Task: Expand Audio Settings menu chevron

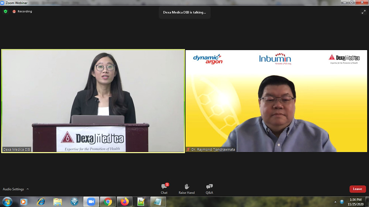Action: click(28, 189)
